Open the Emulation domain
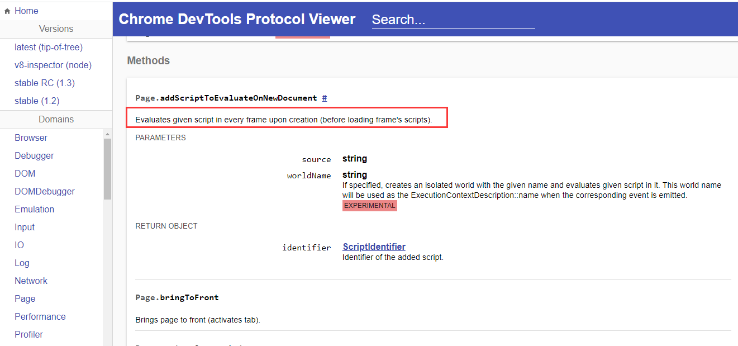 point(34,210)
